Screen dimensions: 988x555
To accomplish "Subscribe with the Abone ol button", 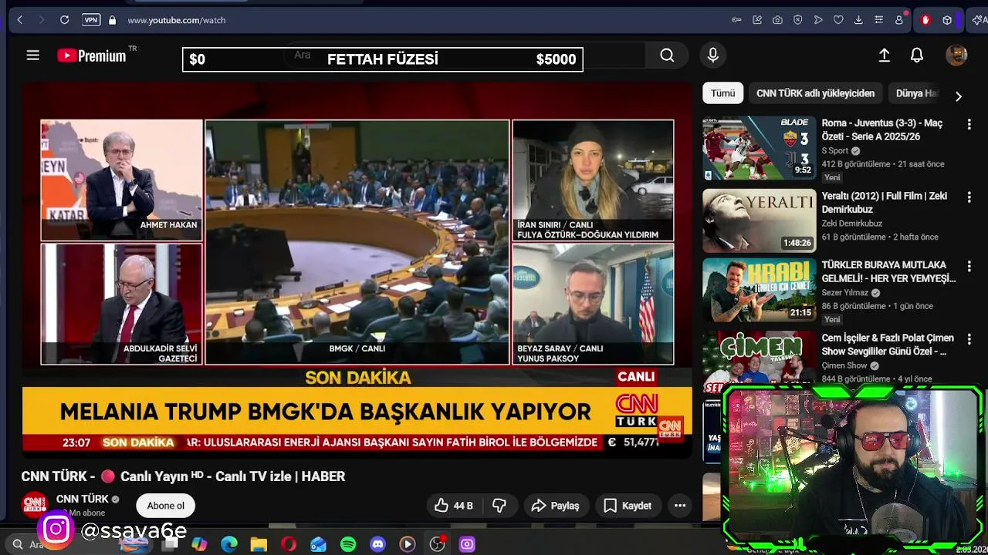I will [166, 506].
